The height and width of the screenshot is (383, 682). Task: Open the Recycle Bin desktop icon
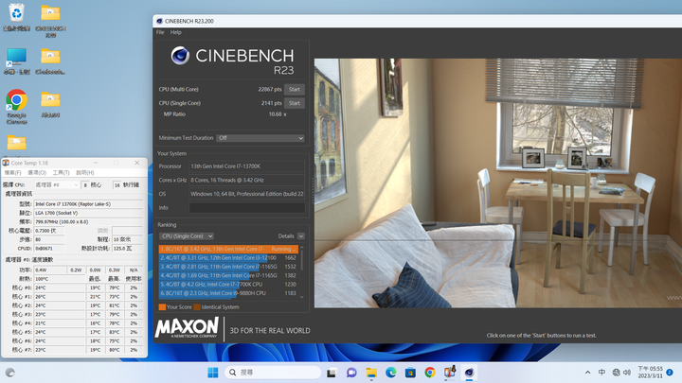click(x=16, y=17)
